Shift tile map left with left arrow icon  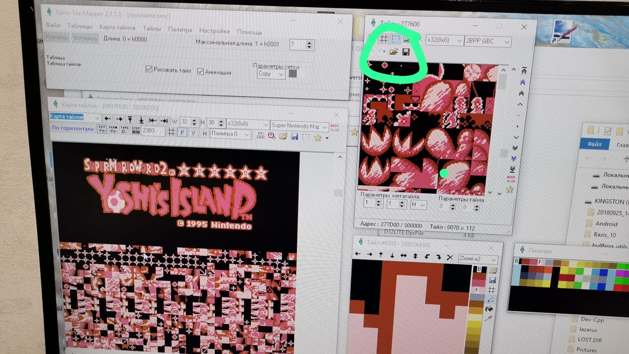tap(108, 118)
